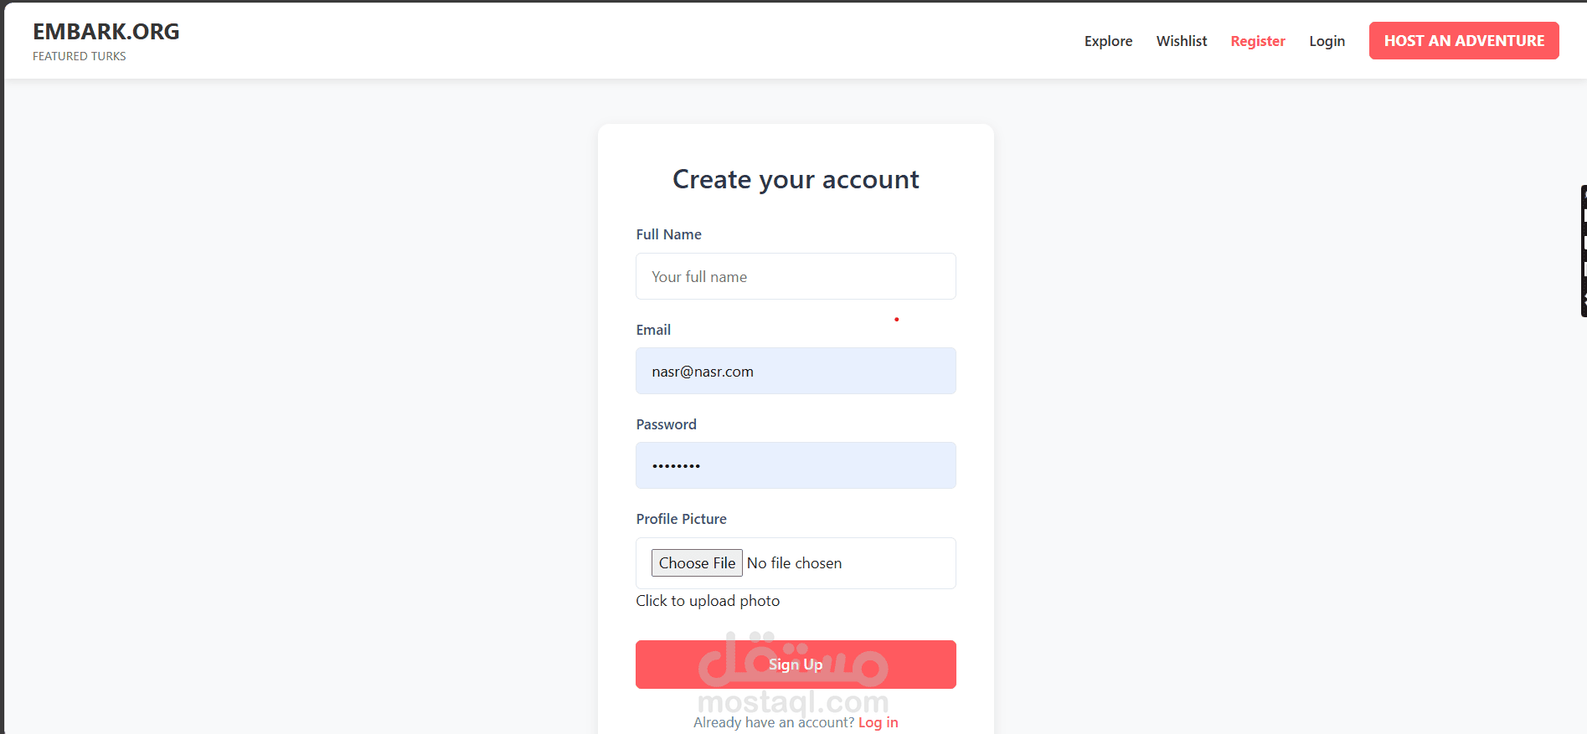This screenshot has height=734, width=1587.
Task: Click the FEATURED TURKS tagline
Action: pos(80,56)
